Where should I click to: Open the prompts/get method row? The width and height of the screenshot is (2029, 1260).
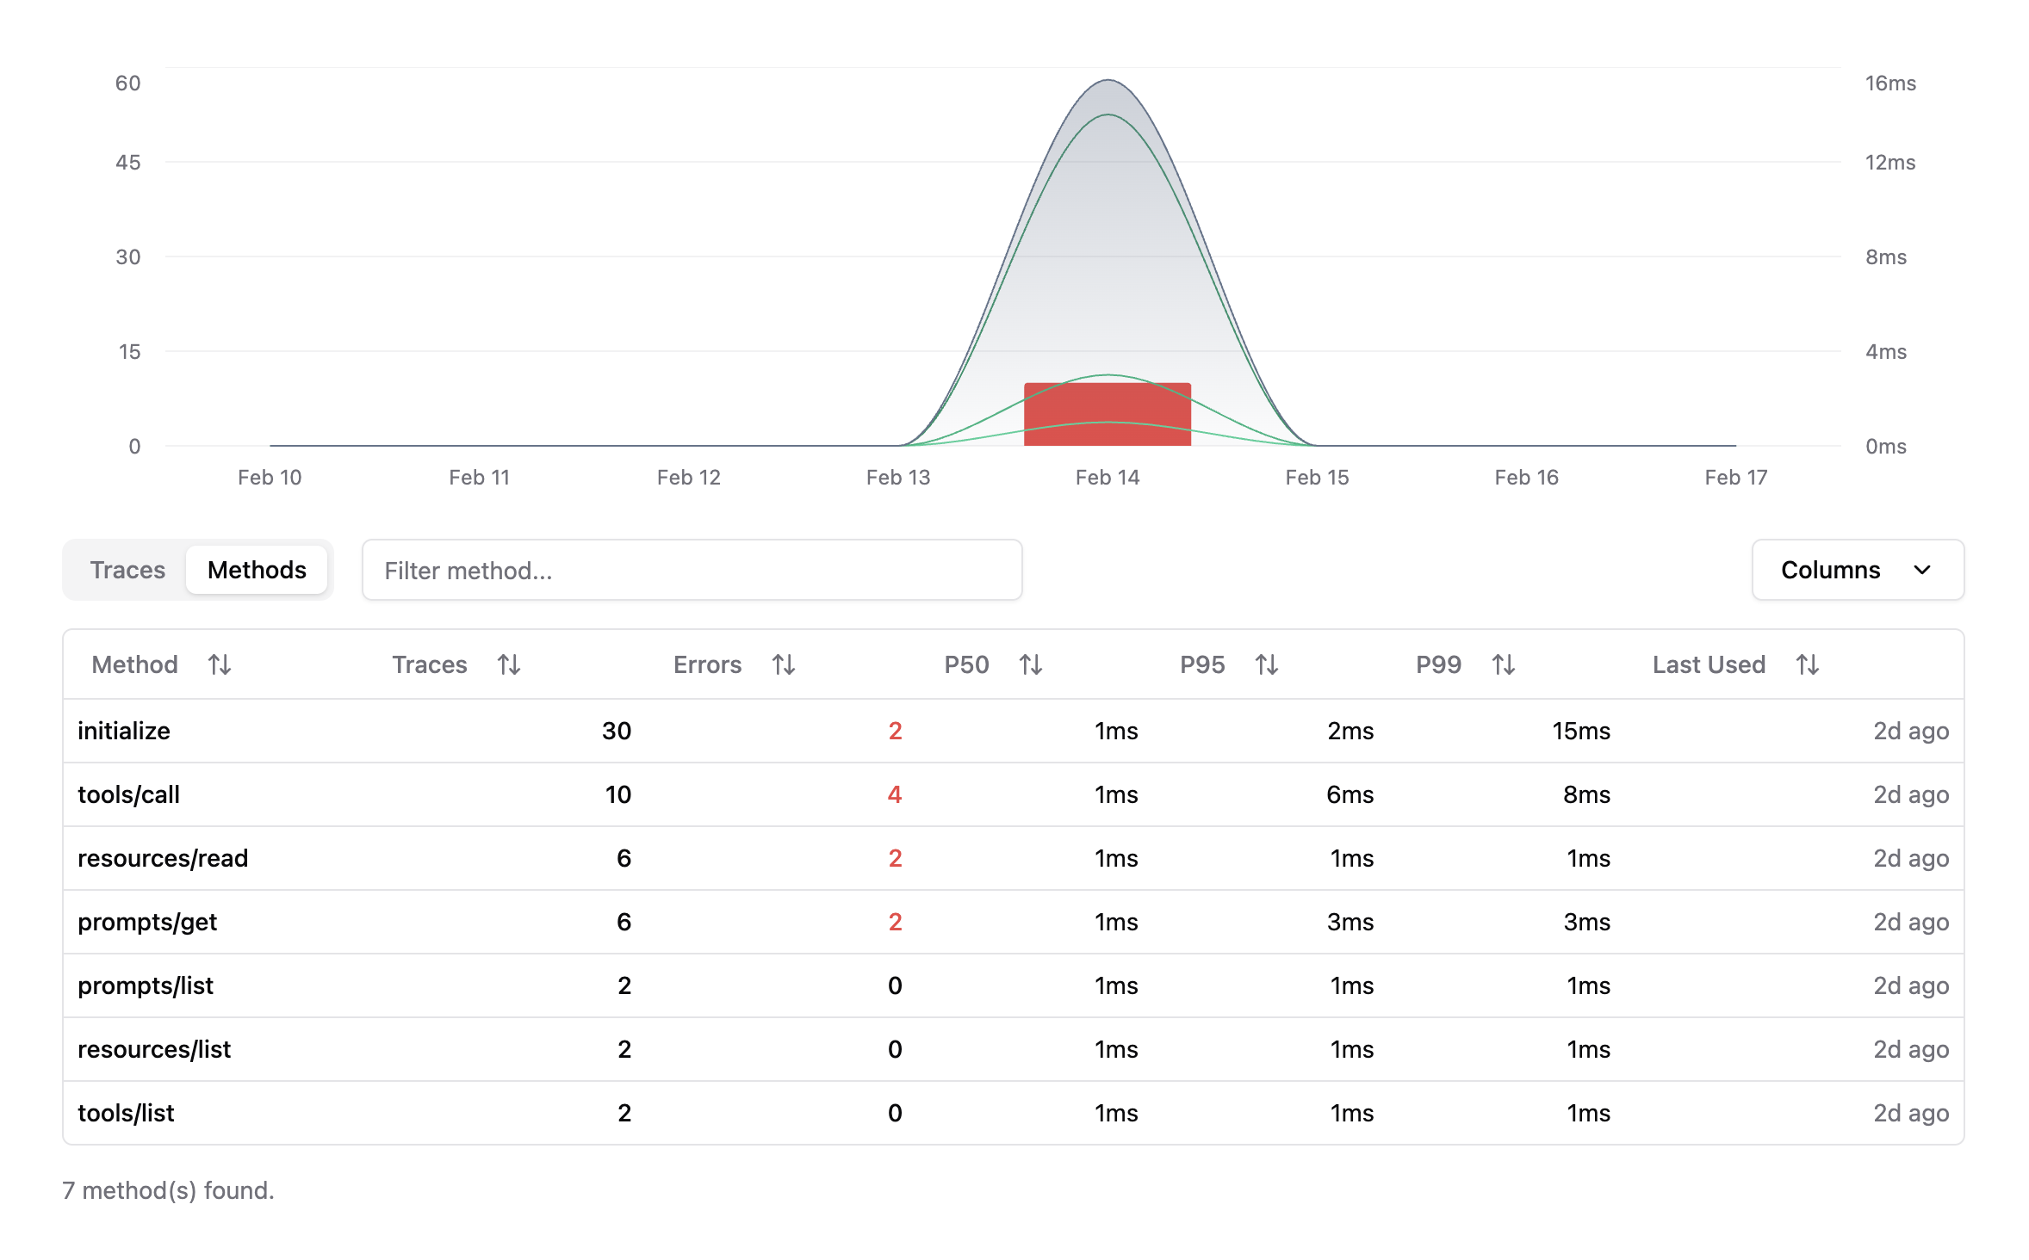(147, 922)
